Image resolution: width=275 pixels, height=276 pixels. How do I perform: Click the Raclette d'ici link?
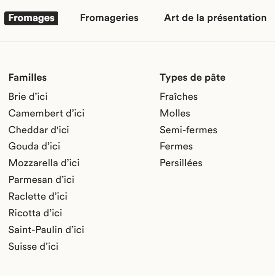(38, 196)
